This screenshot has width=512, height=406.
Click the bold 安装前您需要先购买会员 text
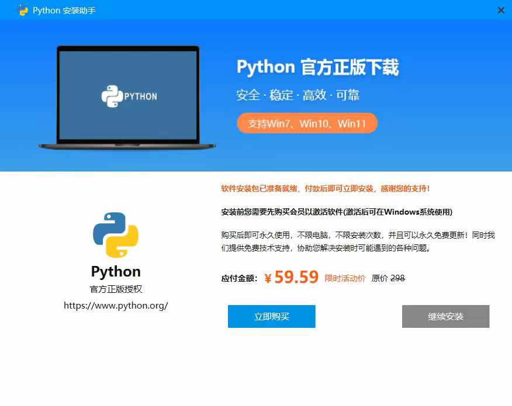(x=337, y=212)
